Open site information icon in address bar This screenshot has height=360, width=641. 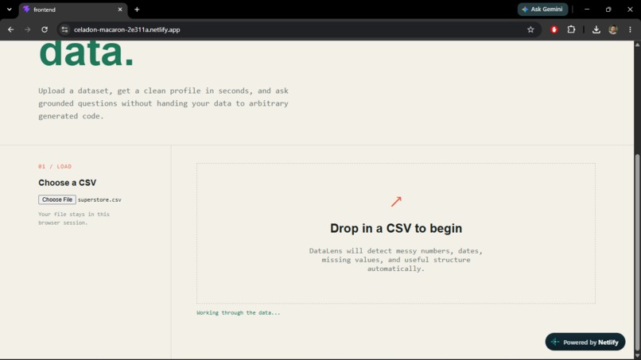tap(64, 29)
